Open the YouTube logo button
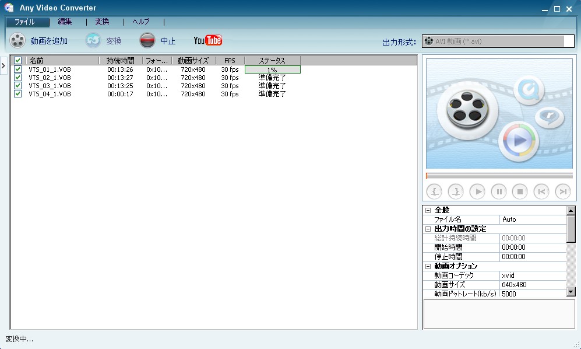 [x=208, y=40]
